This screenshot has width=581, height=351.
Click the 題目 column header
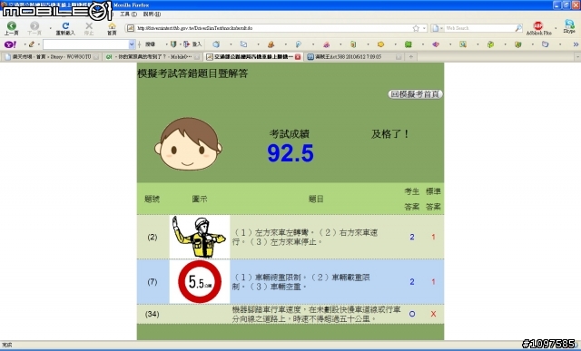coord(316,199)
